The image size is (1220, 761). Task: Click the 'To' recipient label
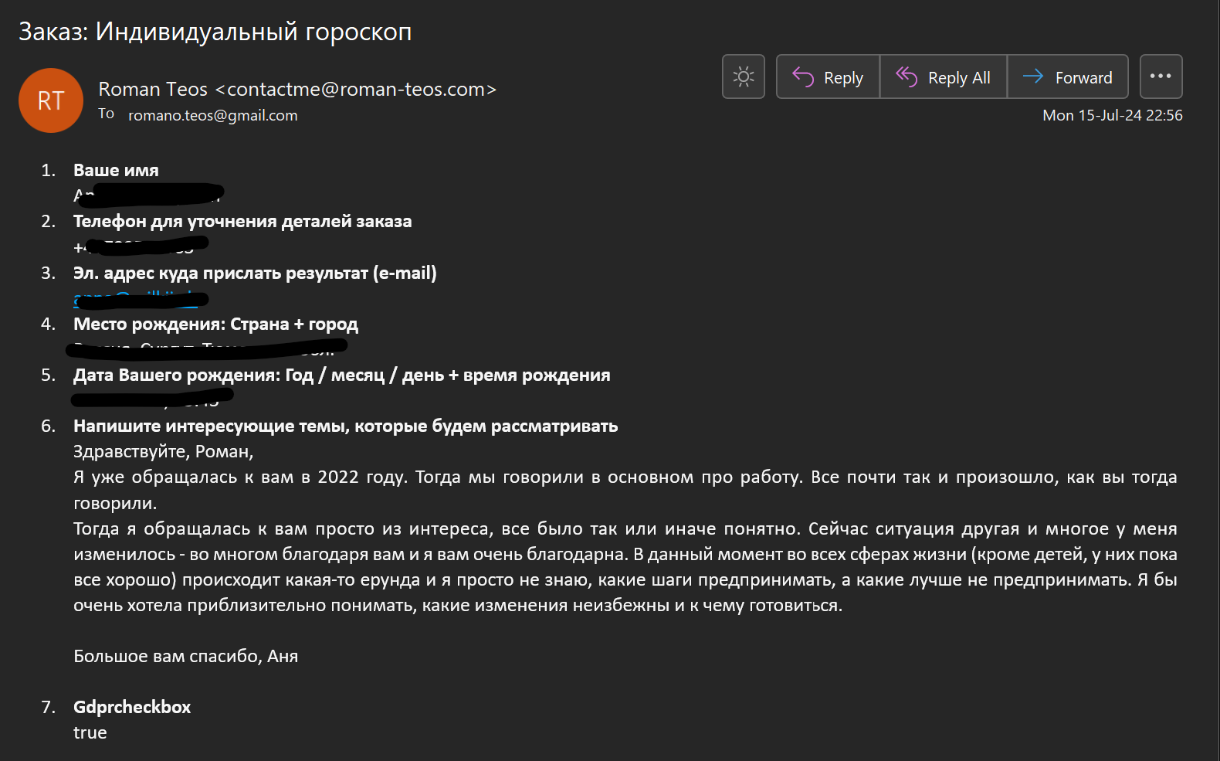[106, 114]
